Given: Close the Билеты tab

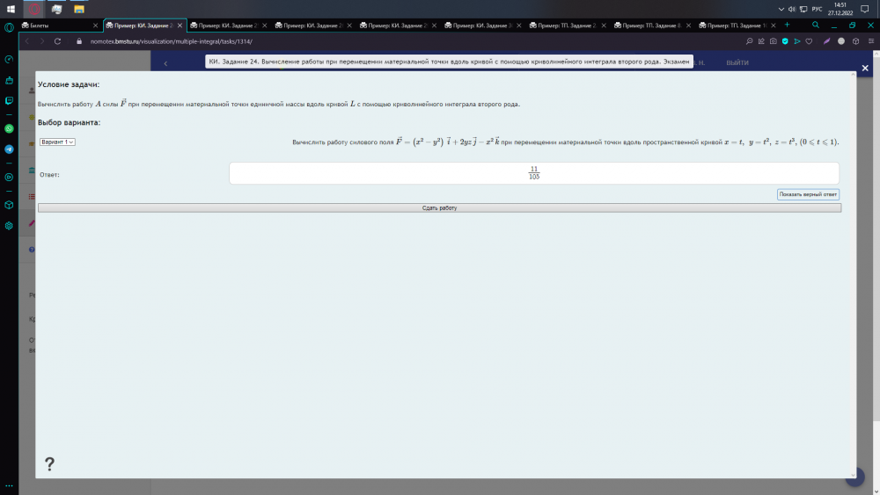Looking at the screenshot, I should pyautogui.click(x=95, y=25).
